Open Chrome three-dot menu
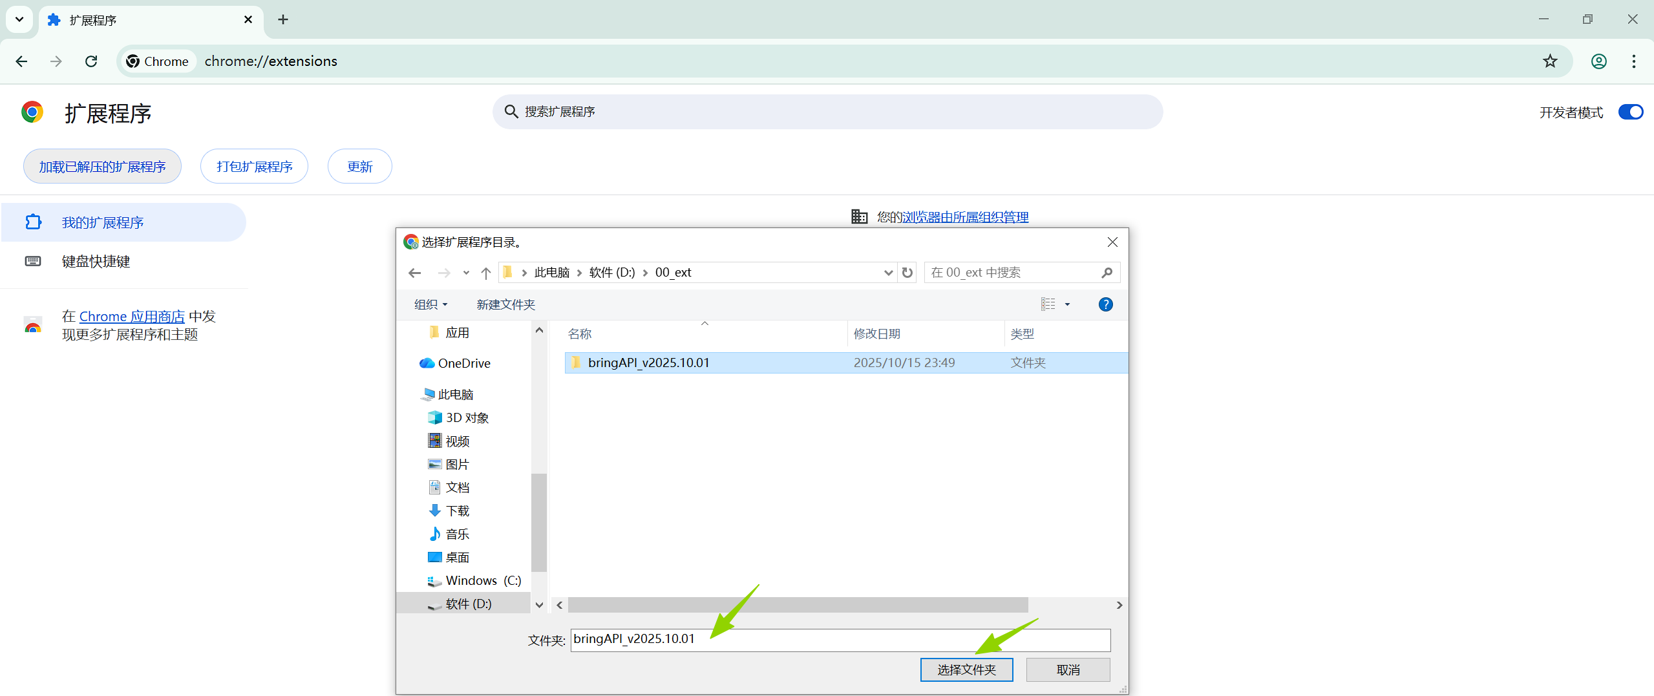 (x=1633, y=61)
